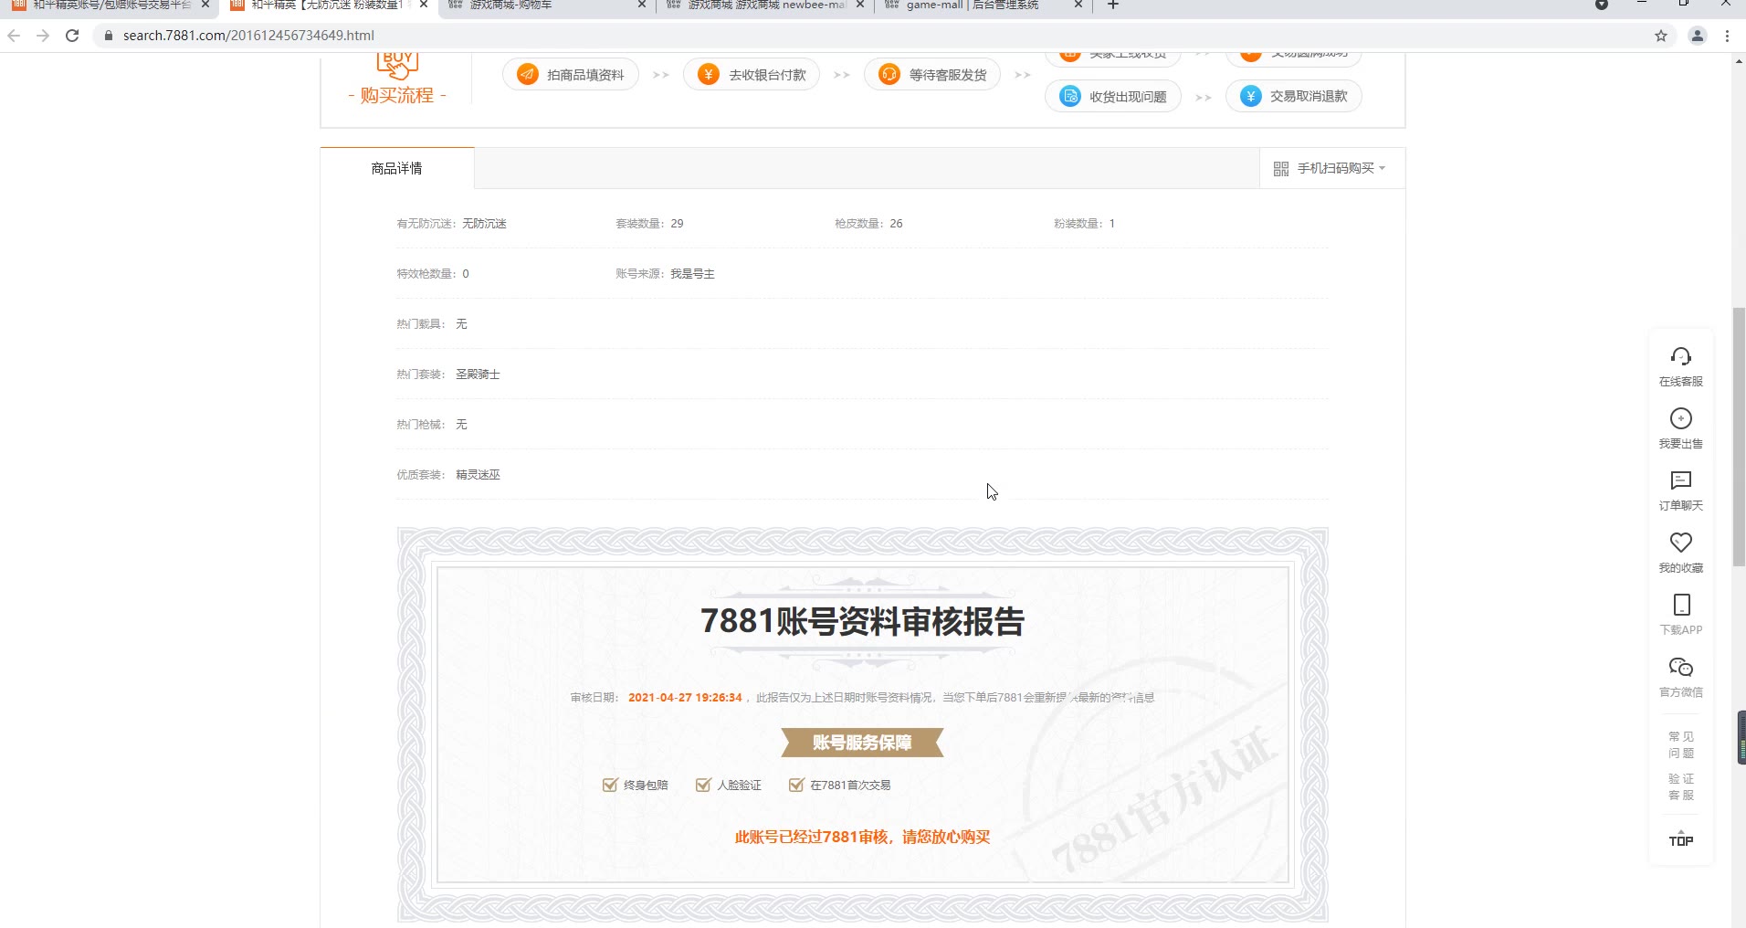Click the orange 此账号已经过7881审核 notice
Viewport: 1746px width, 928px height.
(862, 837)
